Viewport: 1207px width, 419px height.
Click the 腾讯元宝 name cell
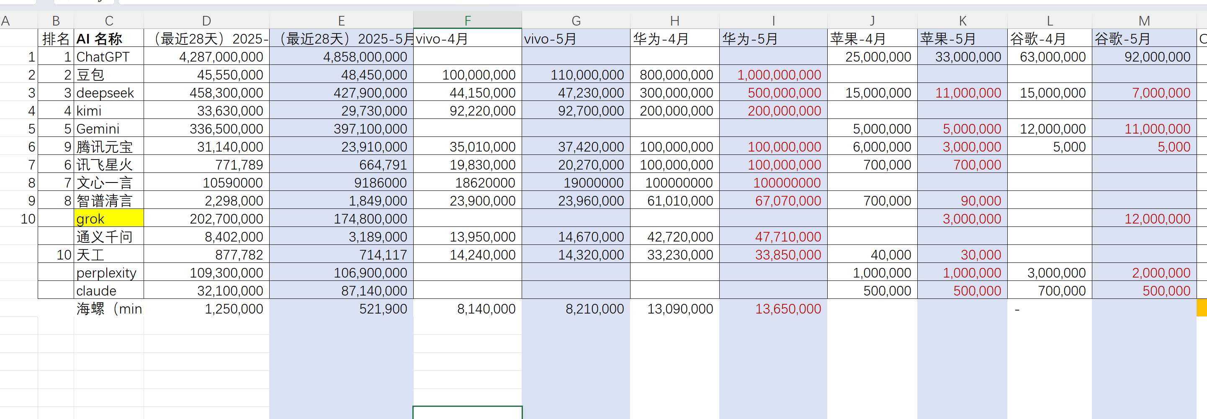(109, 147)
